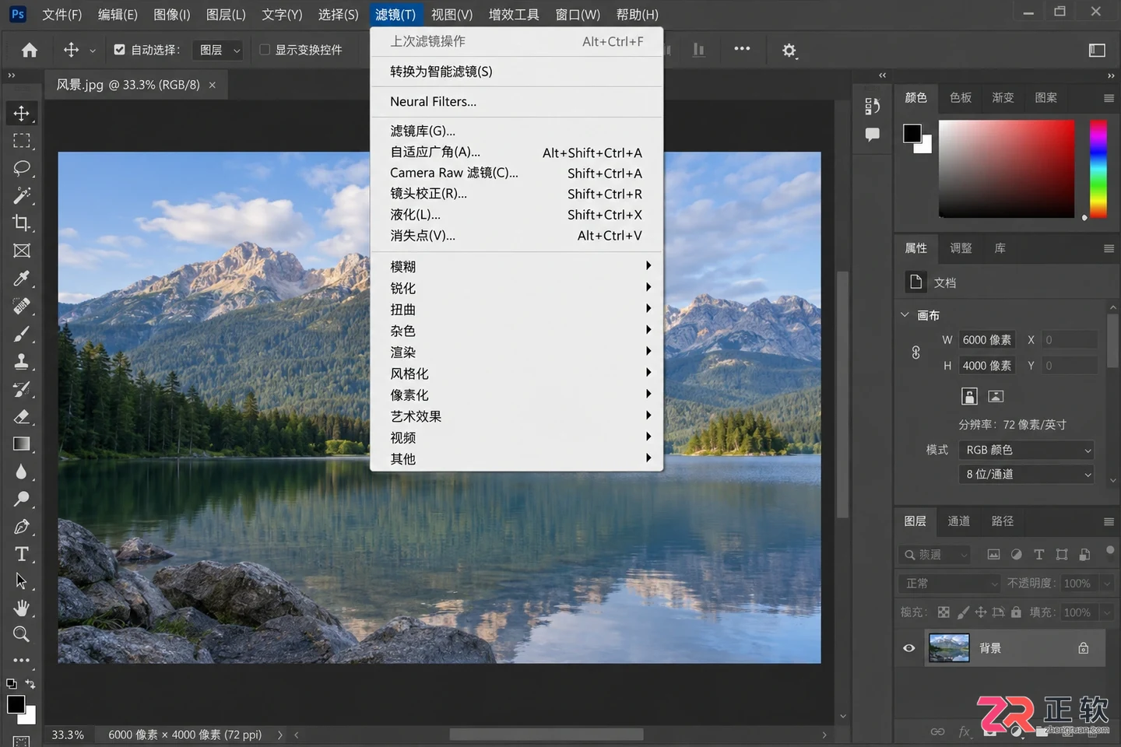Open the options bar gear settings

(789, 51)
